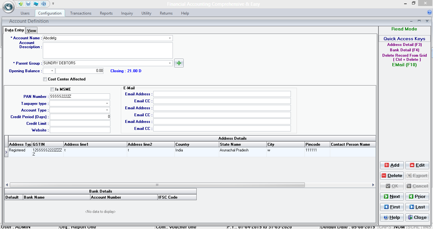Image resolution: width=433 pixels, height=229 pixels.
Task: Open the Reports menu
Action: 106,13
